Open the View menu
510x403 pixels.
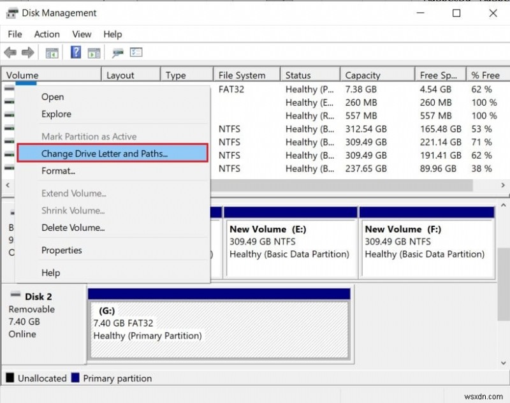point(82,34)
